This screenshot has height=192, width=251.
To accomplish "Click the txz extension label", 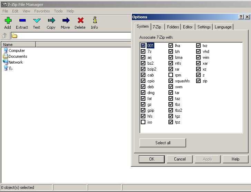I will click(205, 46).
